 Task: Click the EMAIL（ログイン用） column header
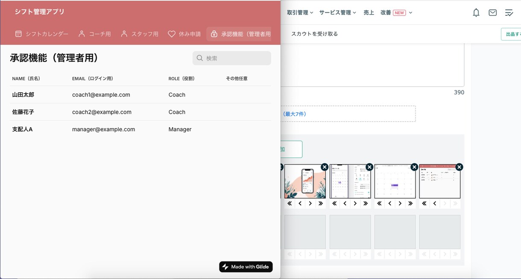point(93,79)
